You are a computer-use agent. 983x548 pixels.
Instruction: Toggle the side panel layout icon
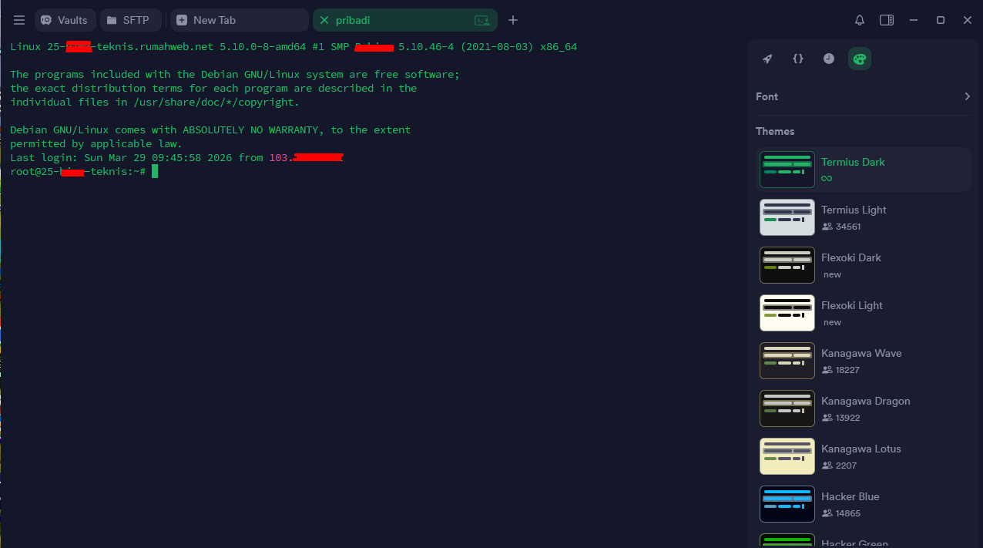(x=887, y=20)
